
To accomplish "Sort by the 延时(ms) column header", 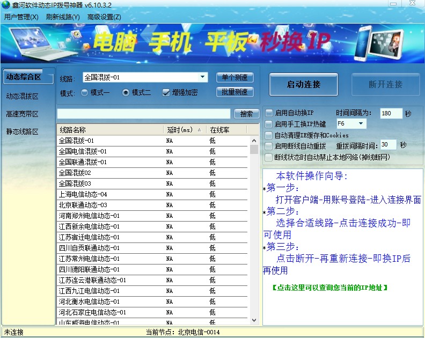I will pos(185,130).
